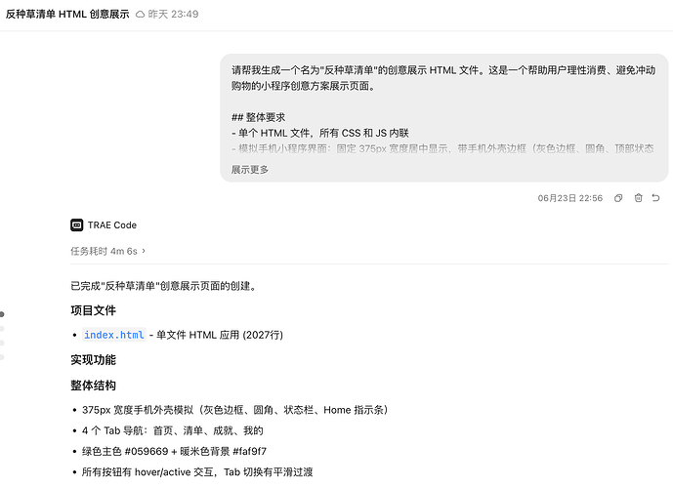Click the 实现功能 heading
Image resolution: width=673 pixels, height=488 pixels.
pyautogui.click(x=93, y=360)
